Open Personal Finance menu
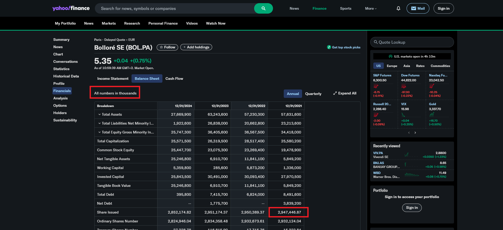 click(163, 23)
